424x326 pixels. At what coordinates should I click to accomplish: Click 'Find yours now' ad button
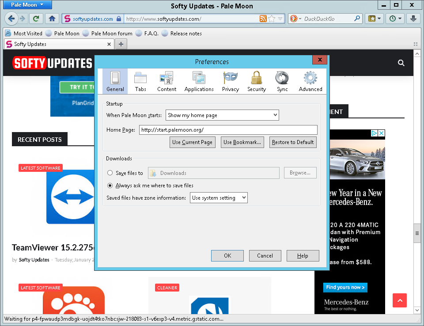[x=345, y=287]
